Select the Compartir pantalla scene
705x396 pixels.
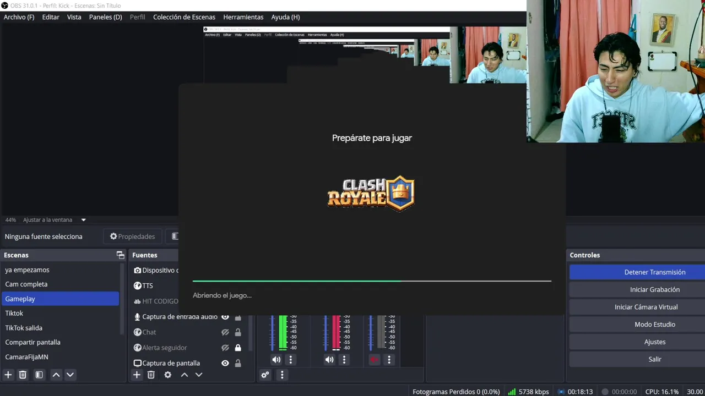[59, 342]
